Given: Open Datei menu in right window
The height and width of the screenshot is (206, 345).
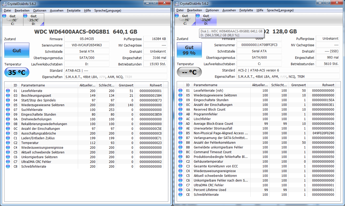Looking at the screenshot, I should pos(180,11).
